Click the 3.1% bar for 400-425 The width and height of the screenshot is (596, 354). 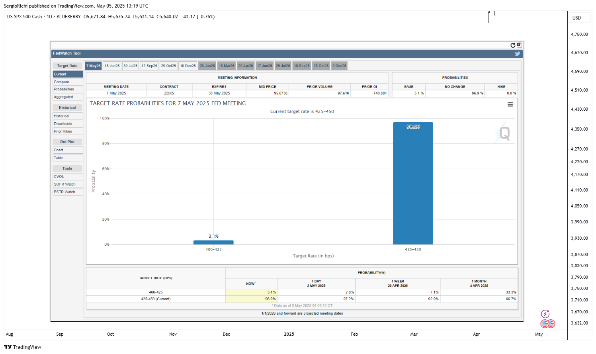213,242
